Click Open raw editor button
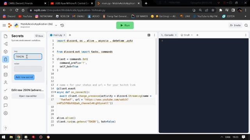 coord(28,96)
